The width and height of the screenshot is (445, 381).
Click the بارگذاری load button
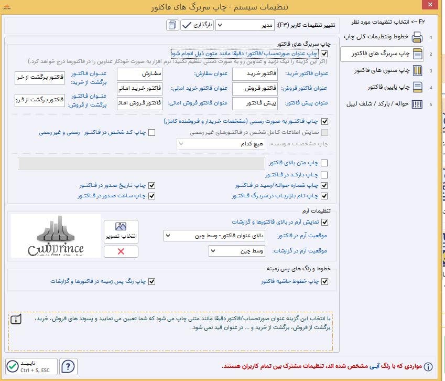(x=197, y=25)
